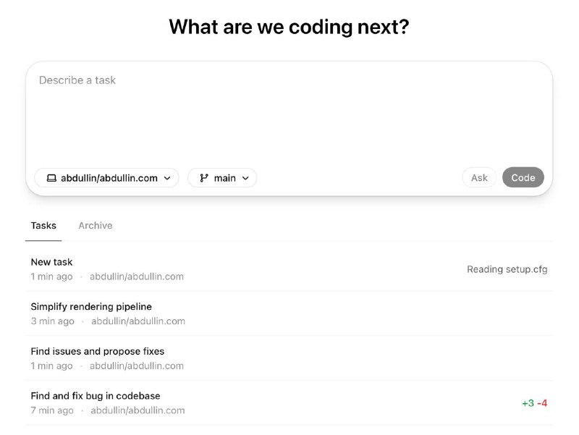
Task: Switch to the Archive tab
Action: pos(96,226)
